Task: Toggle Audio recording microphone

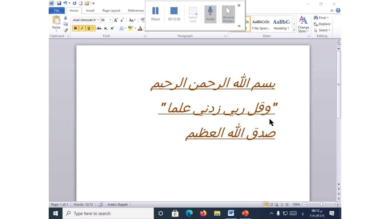Action: pos(210,14)
